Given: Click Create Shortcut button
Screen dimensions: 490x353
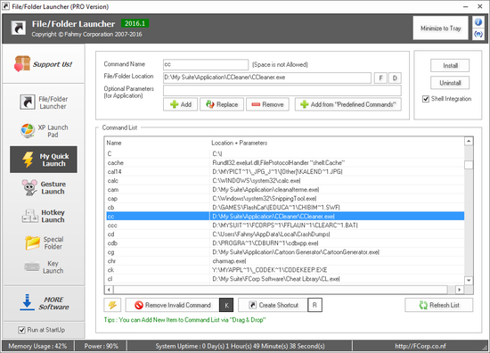Looking at the screenshot, I should tap(274, 305).
